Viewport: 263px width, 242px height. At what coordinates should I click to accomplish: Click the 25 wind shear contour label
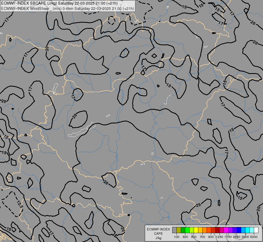coord(198,205)
